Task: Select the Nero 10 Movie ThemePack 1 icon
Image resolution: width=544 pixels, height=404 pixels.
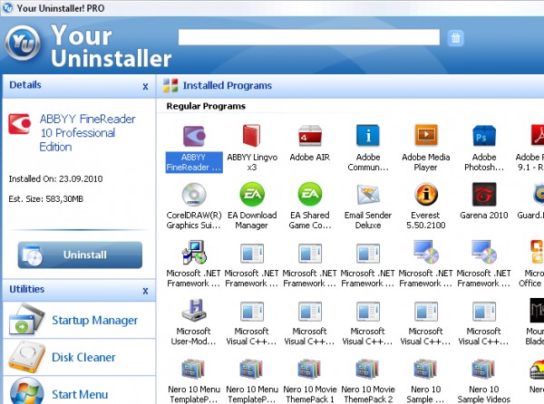Action: pos(310,369)
